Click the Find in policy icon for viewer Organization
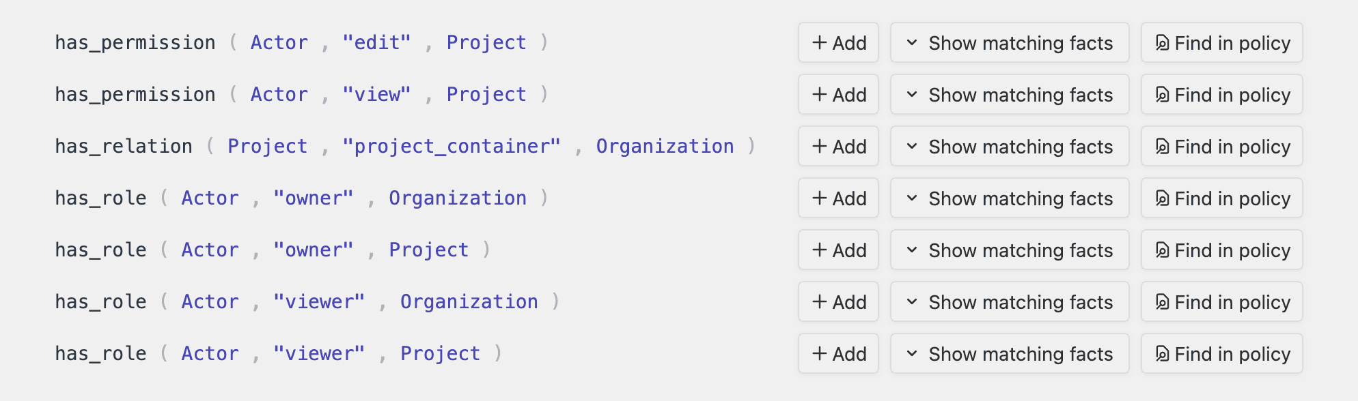This screenshot has width=1358, height=401. [1162, 302]
